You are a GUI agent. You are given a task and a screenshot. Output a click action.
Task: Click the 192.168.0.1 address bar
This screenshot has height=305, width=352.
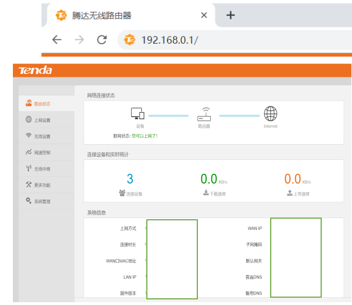click(224, 39)
